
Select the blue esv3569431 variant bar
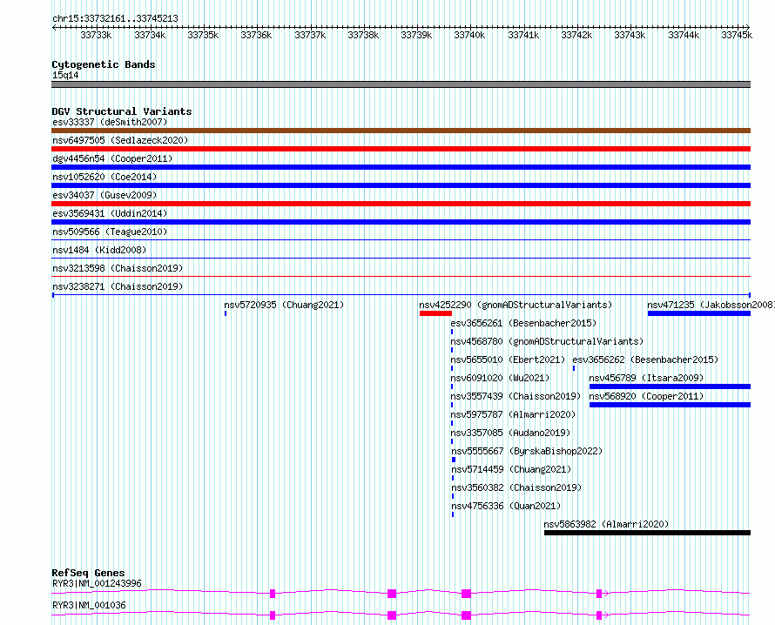click(401, 222)
